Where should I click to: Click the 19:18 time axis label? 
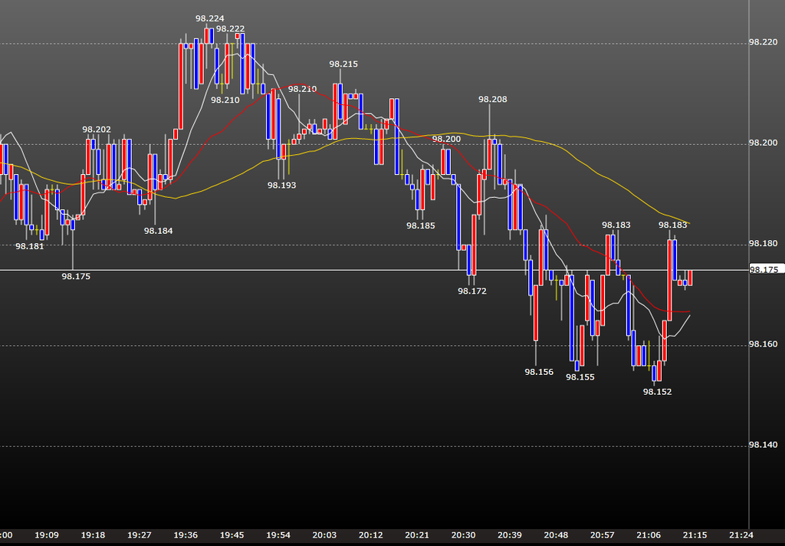93,535
